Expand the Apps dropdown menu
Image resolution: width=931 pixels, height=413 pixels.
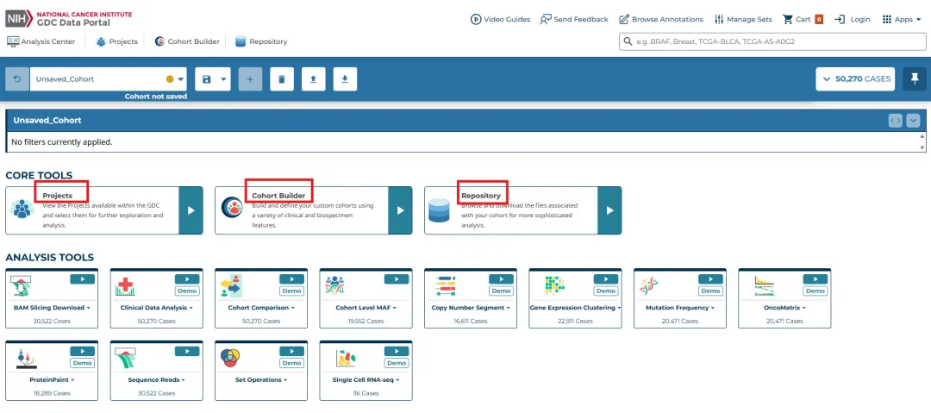click(x=902, y=19)
